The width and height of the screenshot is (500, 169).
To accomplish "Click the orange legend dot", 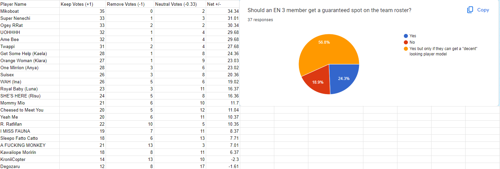I will pyautogui.click(x=406, y=49).
